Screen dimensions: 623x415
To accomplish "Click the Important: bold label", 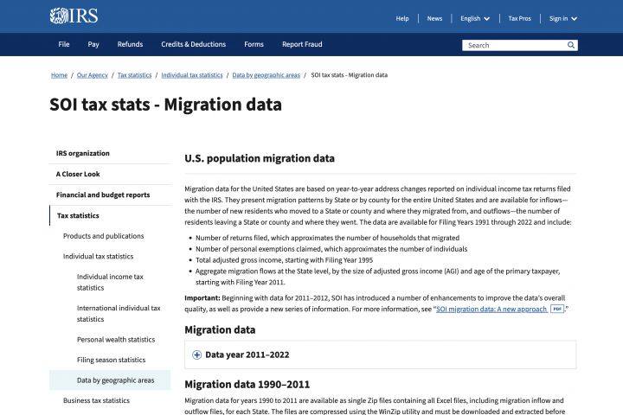I will click(202, 297).
